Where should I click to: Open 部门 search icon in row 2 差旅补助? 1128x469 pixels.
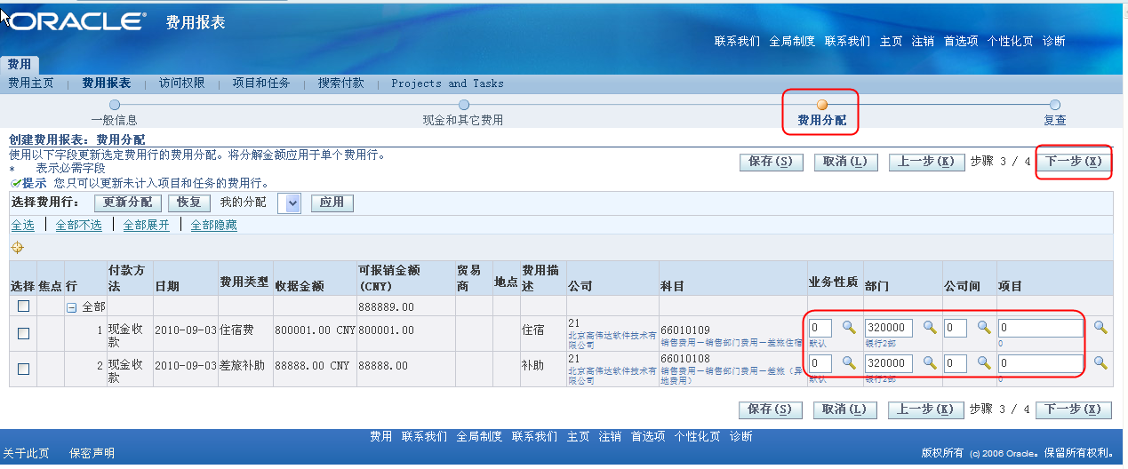click(930, 363)
